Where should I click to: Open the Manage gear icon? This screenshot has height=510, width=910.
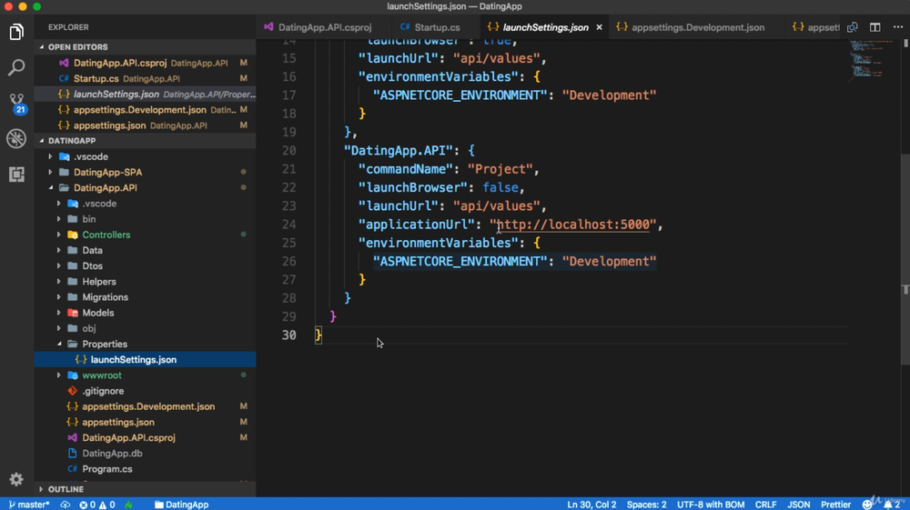pyautogui.click(x=16, y=479)
